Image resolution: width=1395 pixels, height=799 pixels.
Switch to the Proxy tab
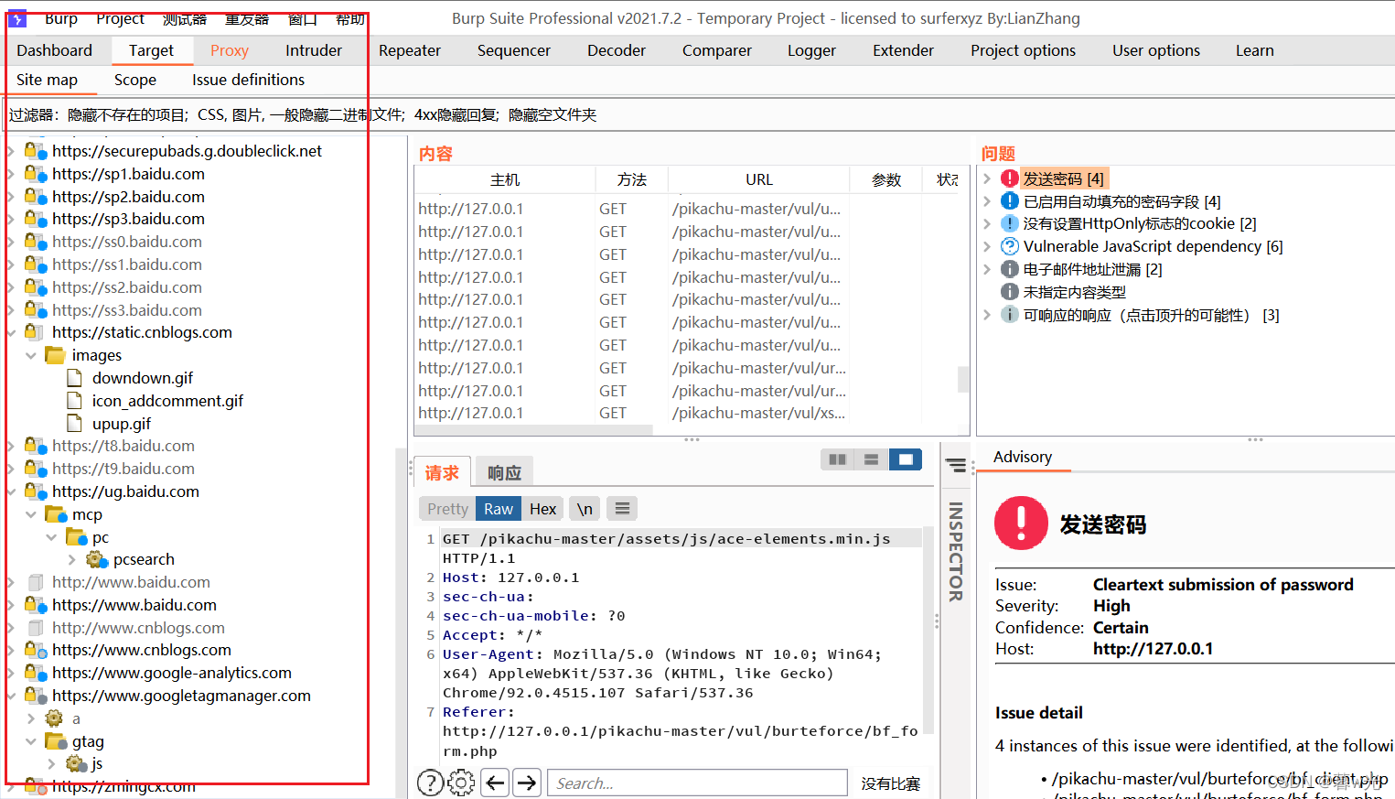click(230, 50)
